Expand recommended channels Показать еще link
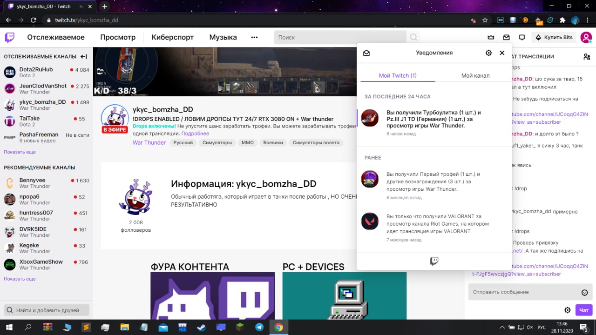Screen dimensions: 596x335 point(20,279)
